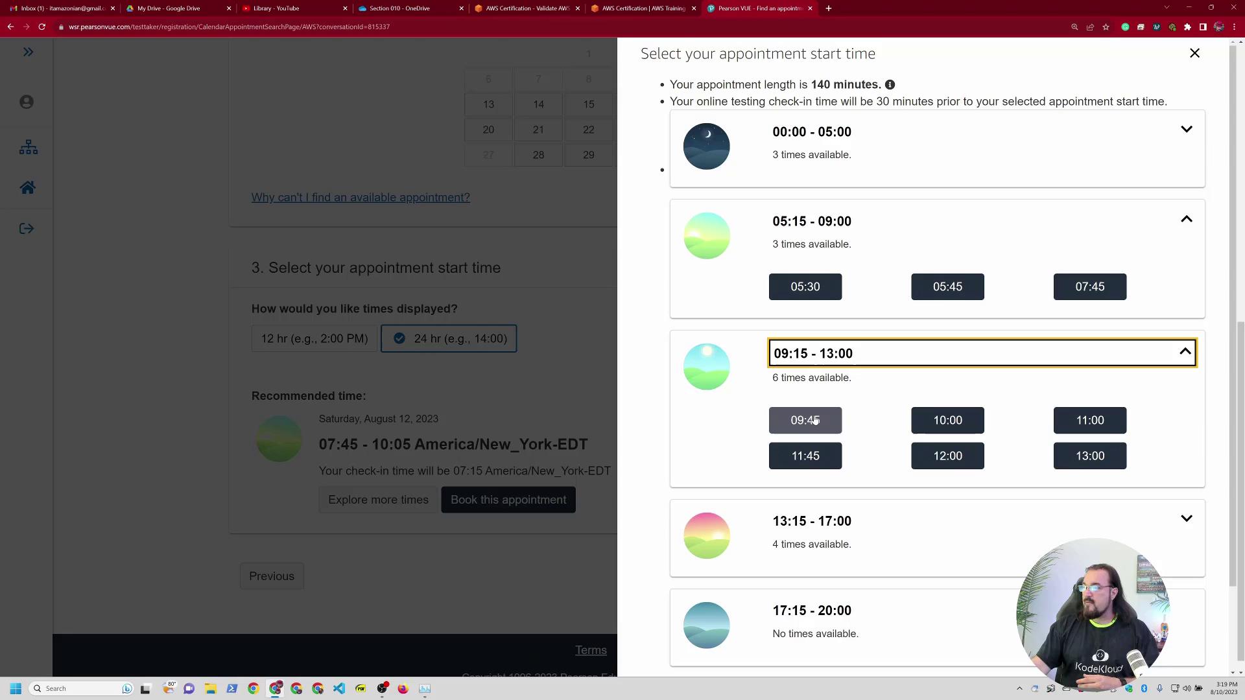Reload the page with browser refresh icon
Viewport: 1245px width, 700px height.
point(41,27)
